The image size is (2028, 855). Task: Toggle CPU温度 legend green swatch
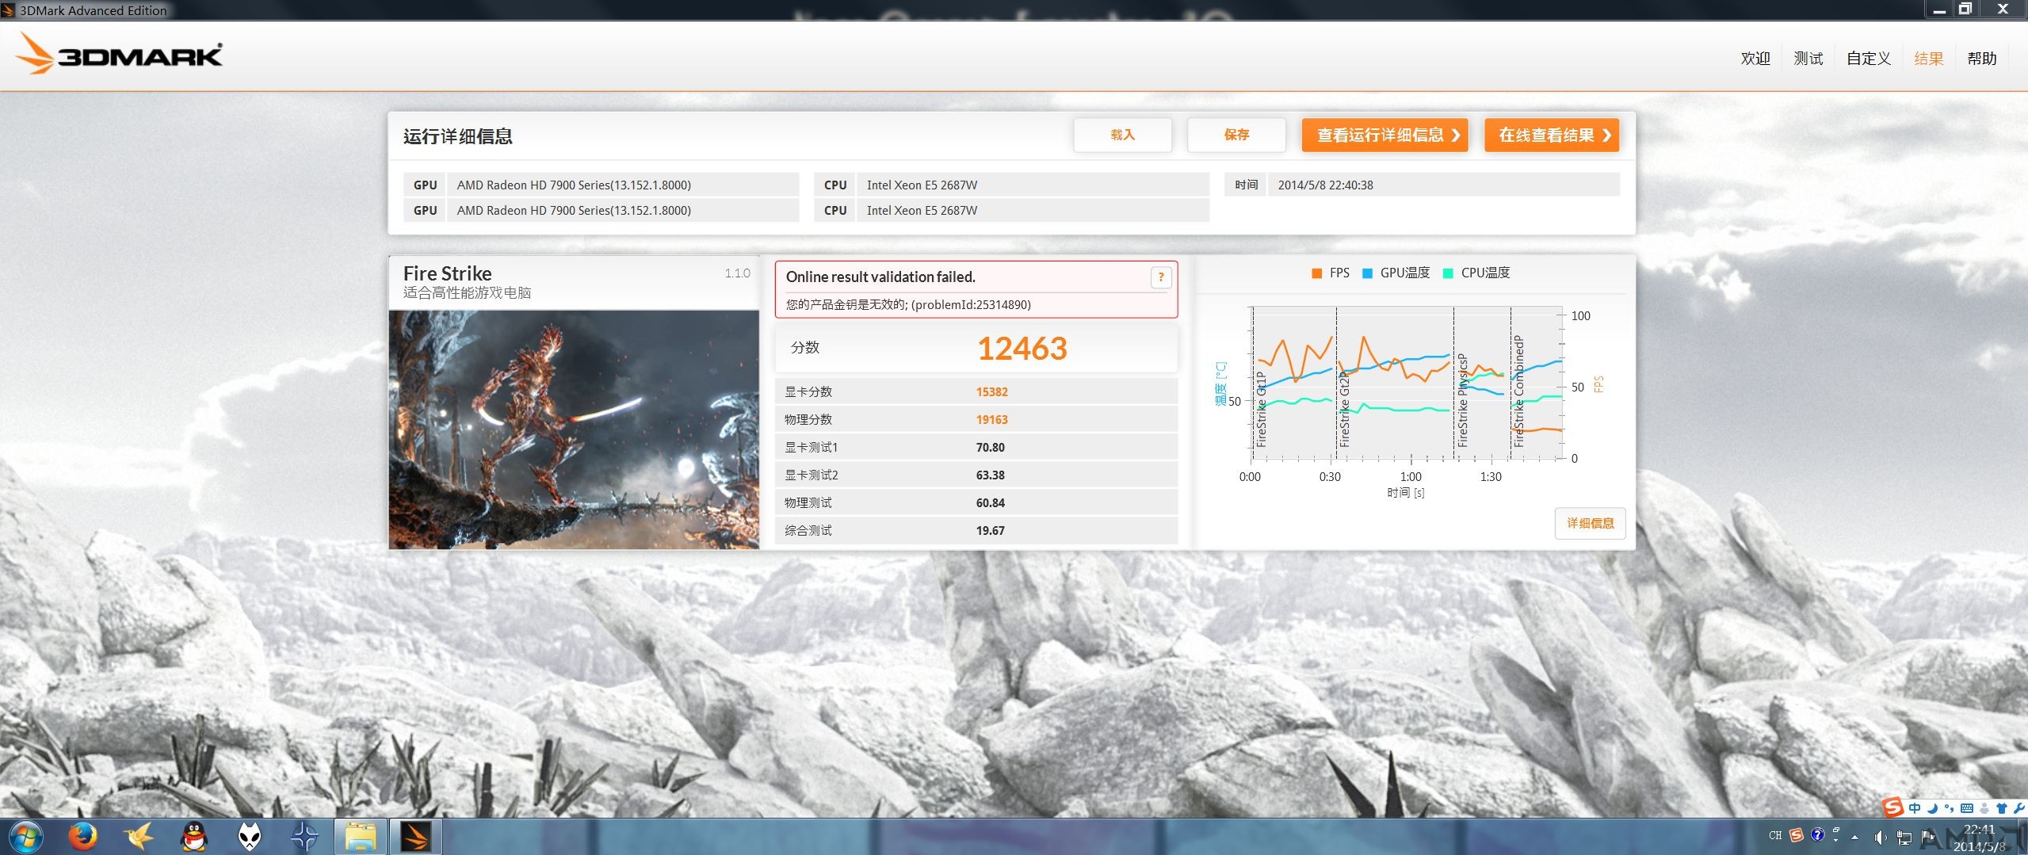pyautogui.click(x=1448, y=273)
